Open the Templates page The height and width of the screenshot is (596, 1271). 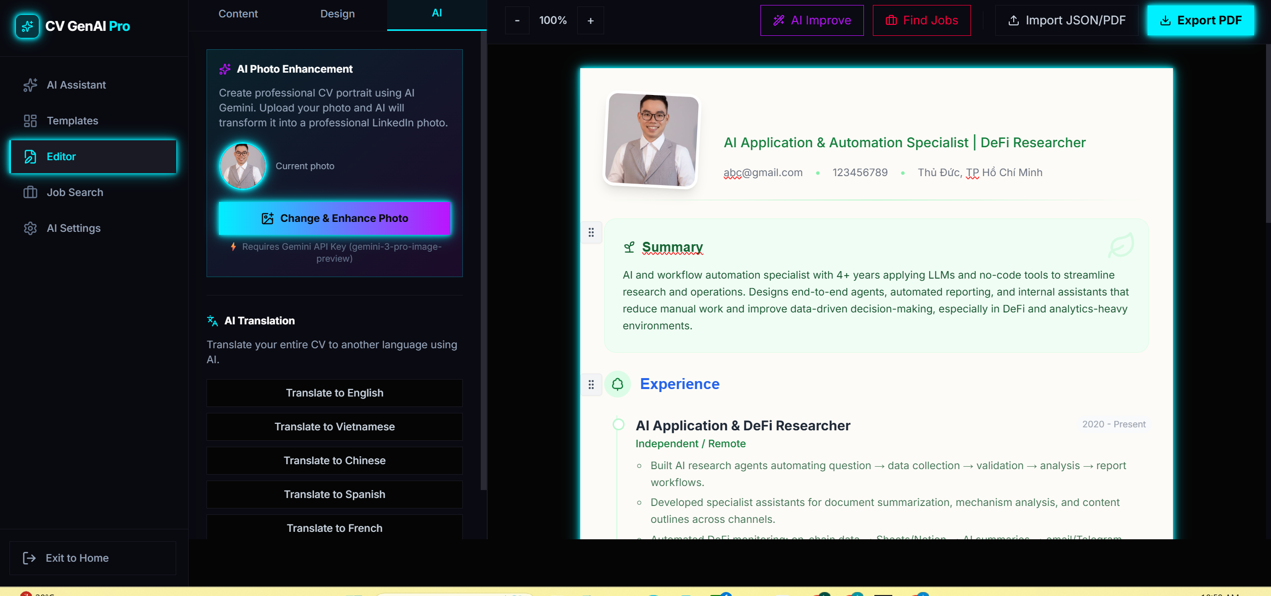coord(72,121)
